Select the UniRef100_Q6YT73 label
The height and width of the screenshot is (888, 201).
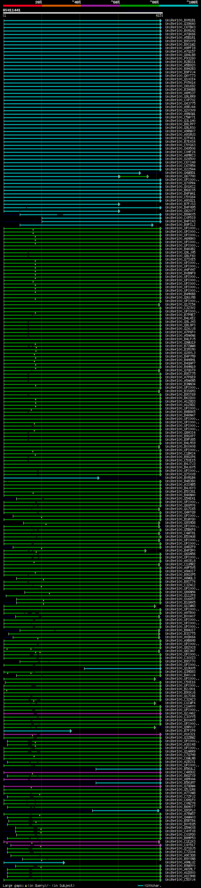coord(180,76)
